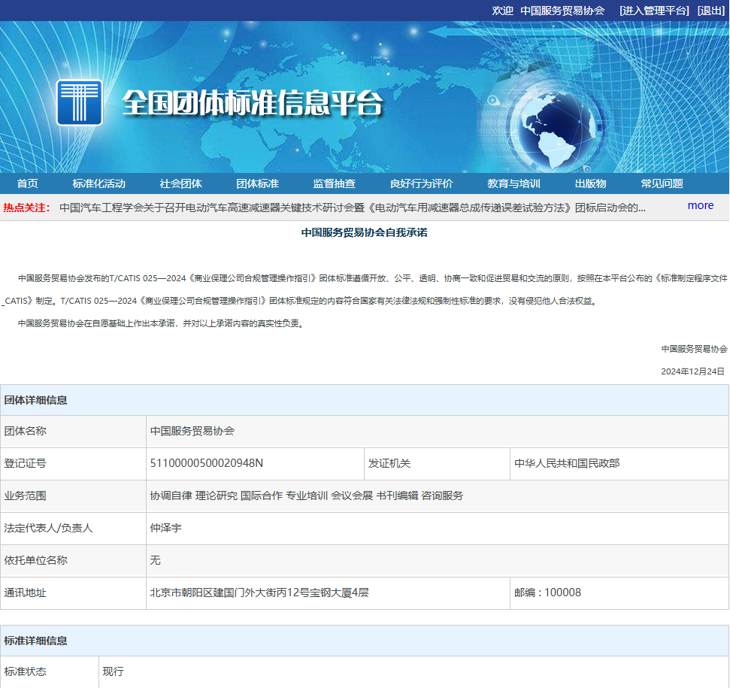Click the 进入管理平台 link
The height and width of the screenshot is (688, 730).
coord(653,11)
